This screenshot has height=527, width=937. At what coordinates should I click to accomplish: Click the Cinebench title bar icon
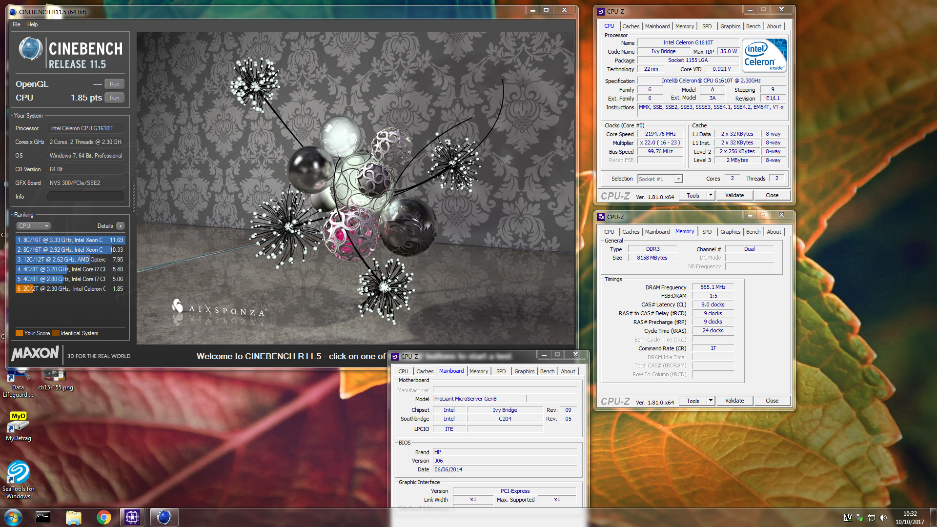tap(13, 12)
